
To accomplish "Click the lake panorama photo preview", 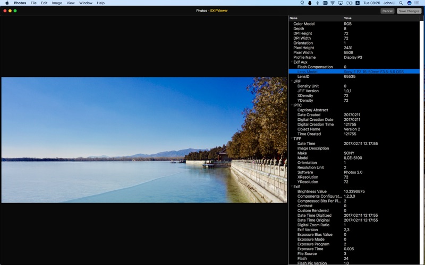I will coord(143,140).
